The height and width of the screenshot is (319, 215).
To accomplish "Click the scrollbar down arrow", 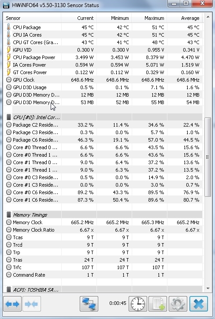I will click(208, 289).
